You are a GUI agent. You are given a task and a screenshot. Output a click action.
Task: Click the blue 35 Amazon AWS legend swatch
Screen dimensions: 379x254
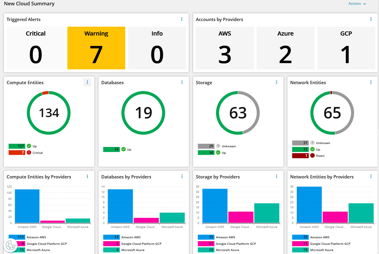[x=300, y=237]
